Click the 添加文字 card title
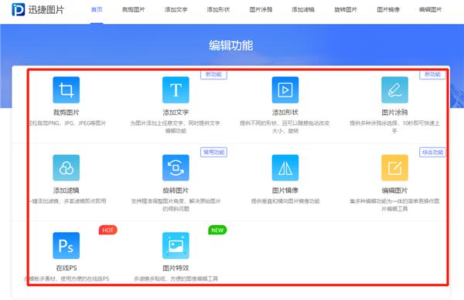The image size is (464, 300). [x=176, y=113]
